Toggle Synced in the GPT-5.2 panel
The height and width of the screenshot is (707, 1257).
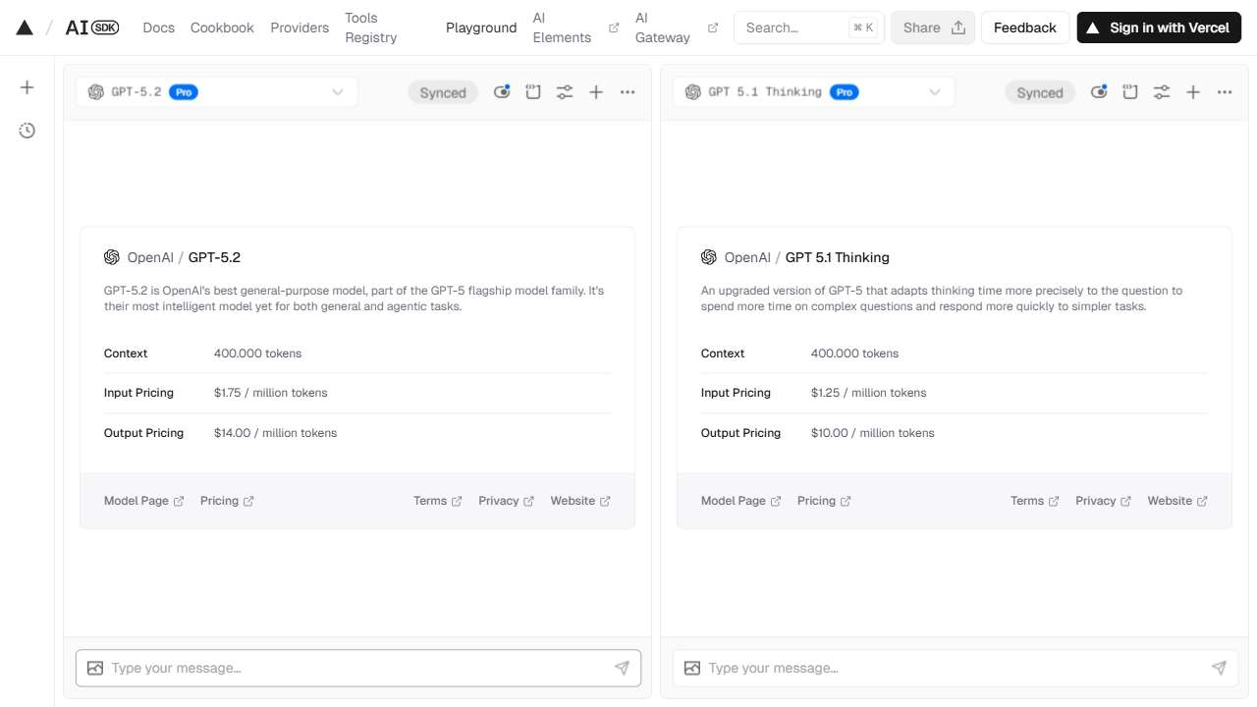click(x=443, y=92)
